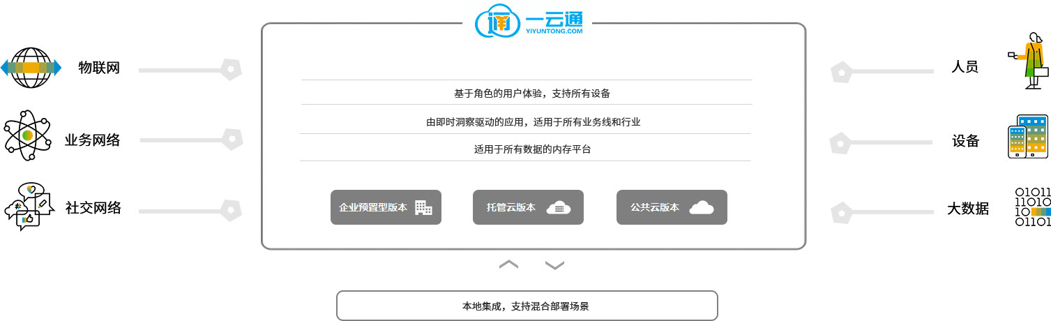Screen dimensions: 1051x321
Task: Click the cloud server icon in 托管云版本 button
Action: coord(559,207)
